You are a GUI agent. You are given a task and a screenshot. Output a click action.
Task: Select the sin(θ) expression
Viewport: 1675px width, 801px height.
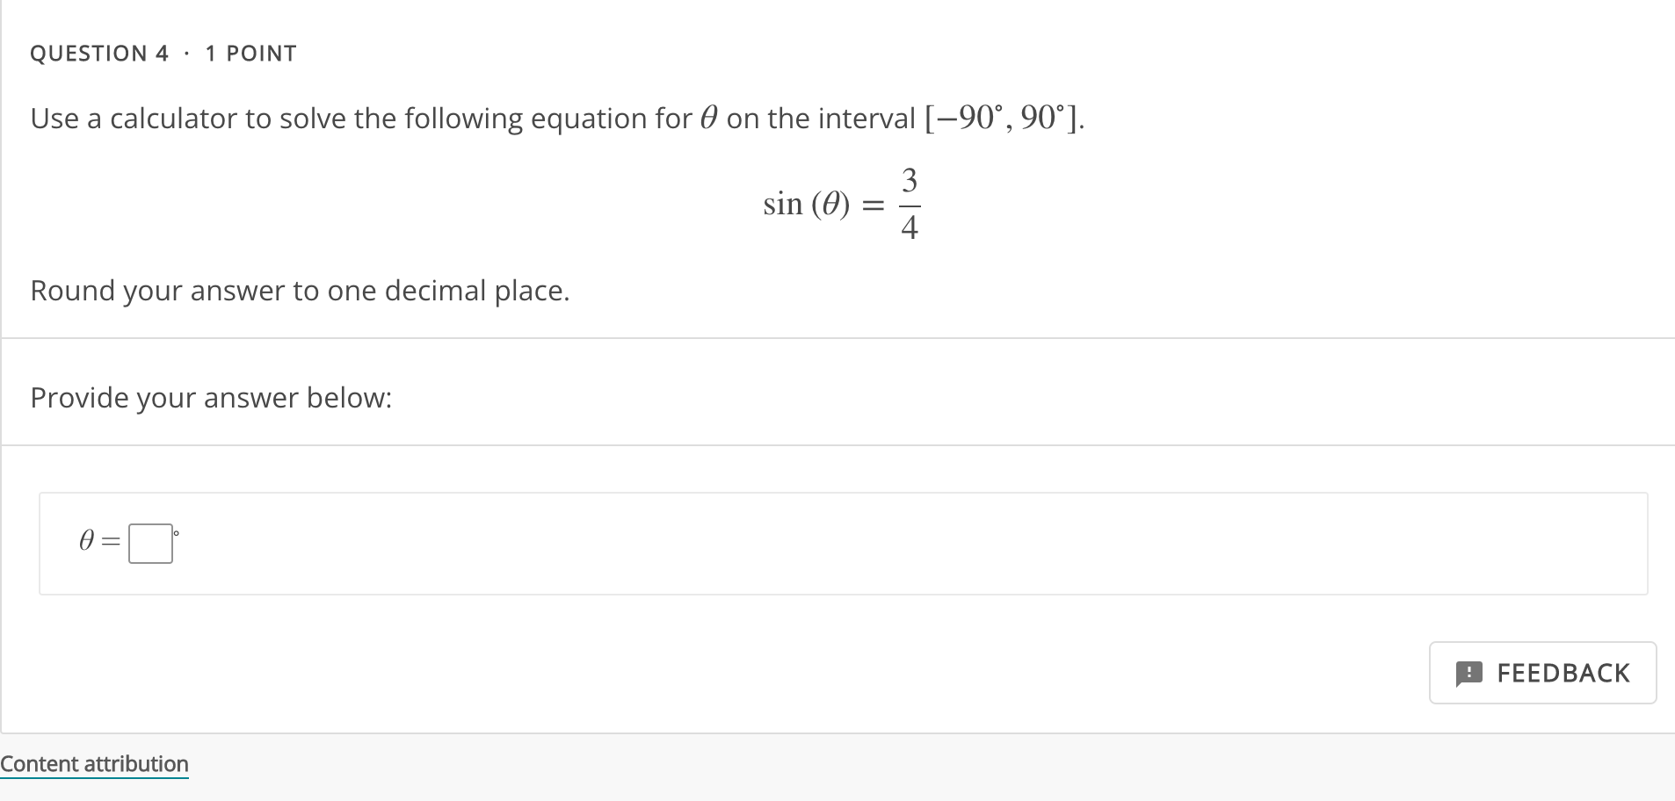pos(805,203)
